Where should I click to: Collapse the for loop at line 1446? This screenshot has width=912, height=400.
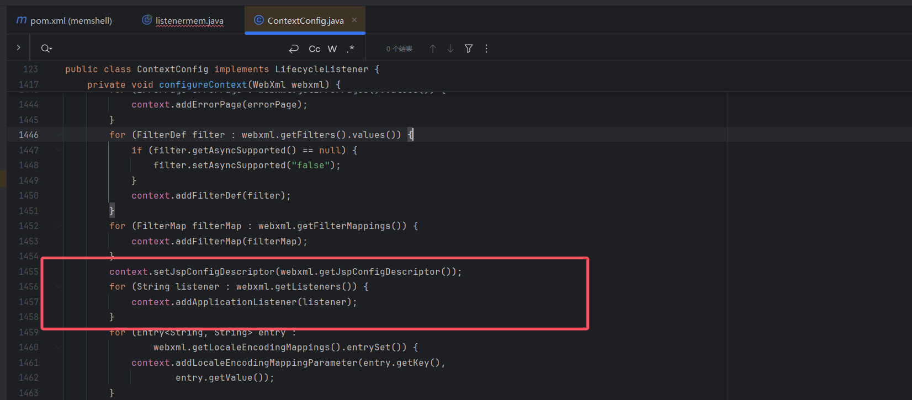59,135
